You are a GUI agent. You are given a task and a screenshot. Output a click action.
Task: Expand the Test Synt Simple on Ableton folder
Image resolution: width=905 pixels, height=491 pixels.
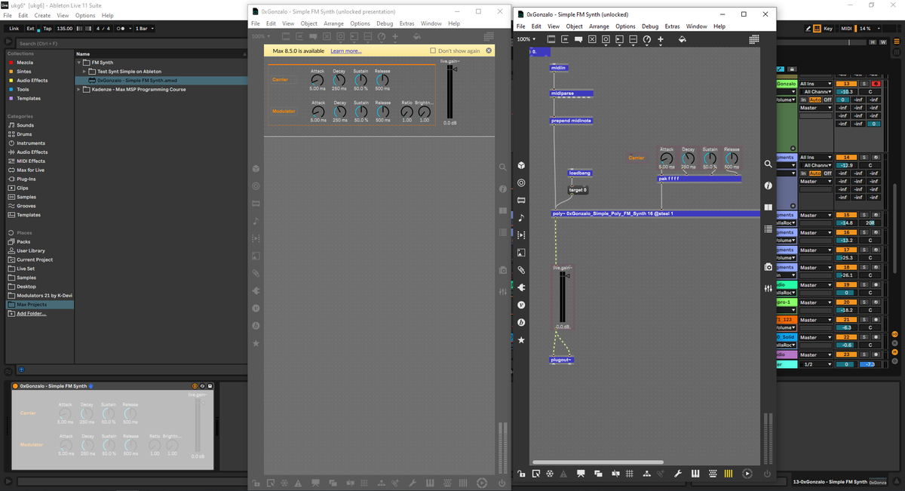pos(85,71)
